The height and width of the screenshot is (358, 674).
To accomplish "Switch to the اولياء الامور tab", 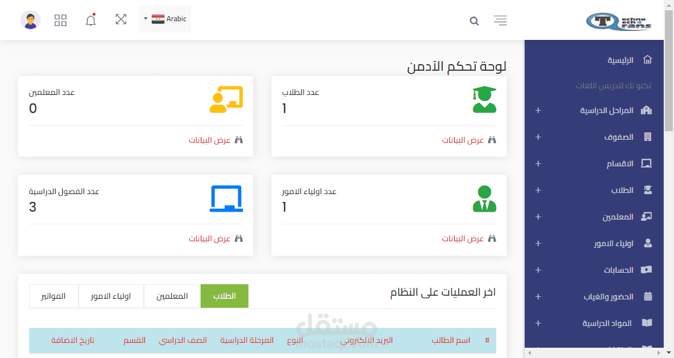I will coord(111,296).
